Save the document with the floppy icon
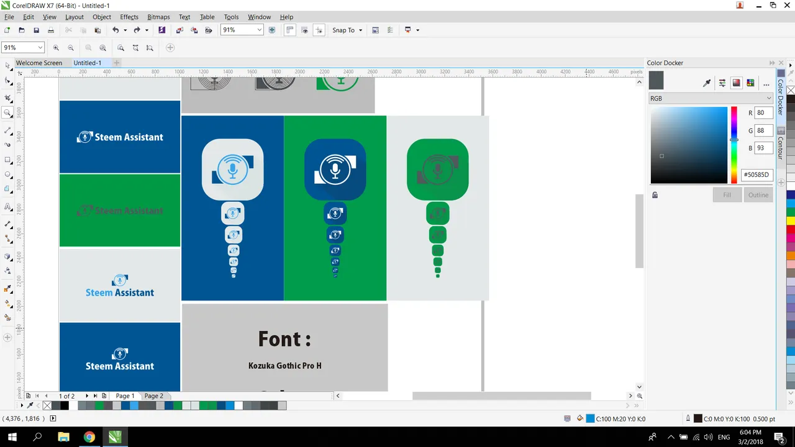 coord(36,30)
